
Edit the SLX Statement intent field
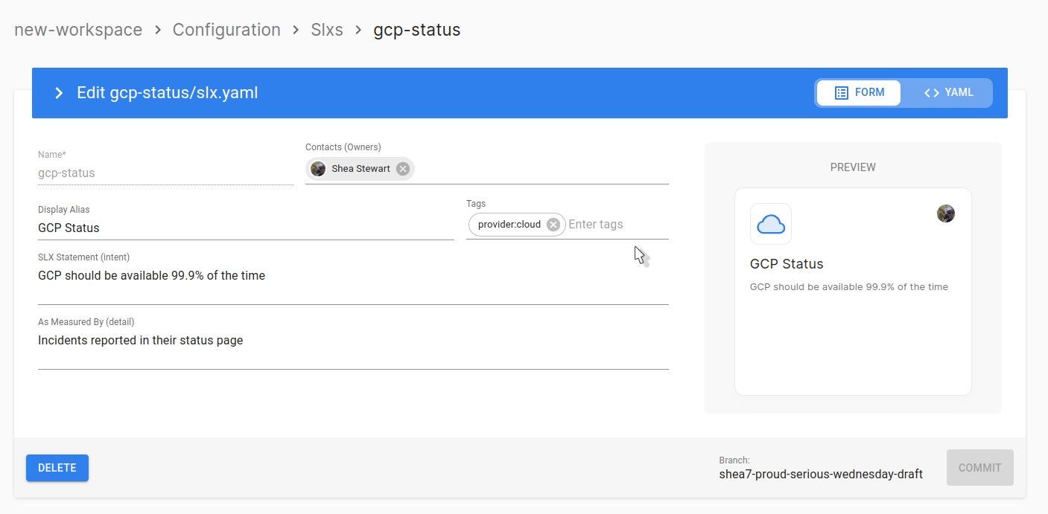click(352, 276)
